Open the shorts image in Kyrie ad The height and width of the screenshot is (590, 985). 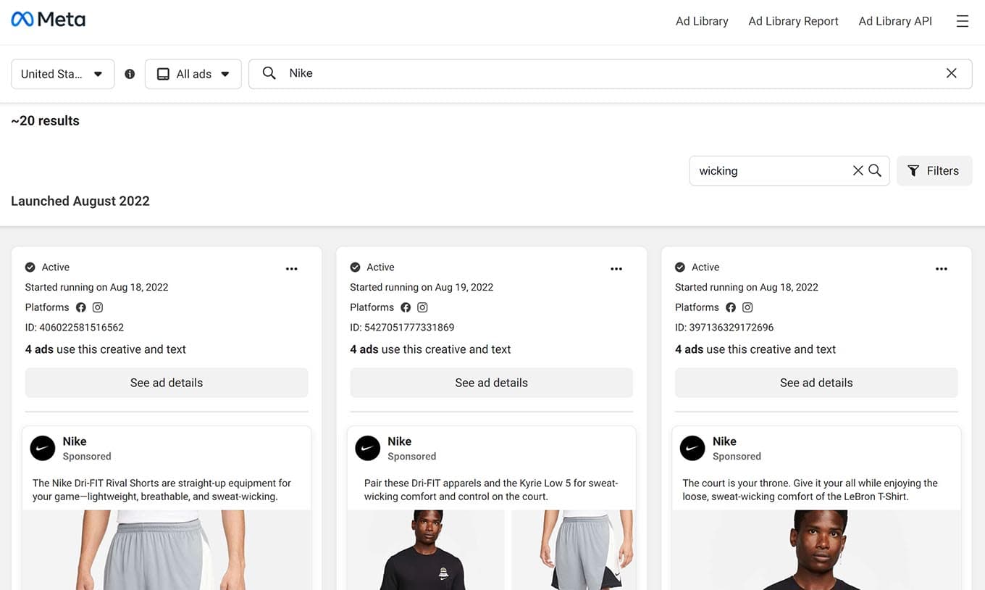click(x=572, y=550)
